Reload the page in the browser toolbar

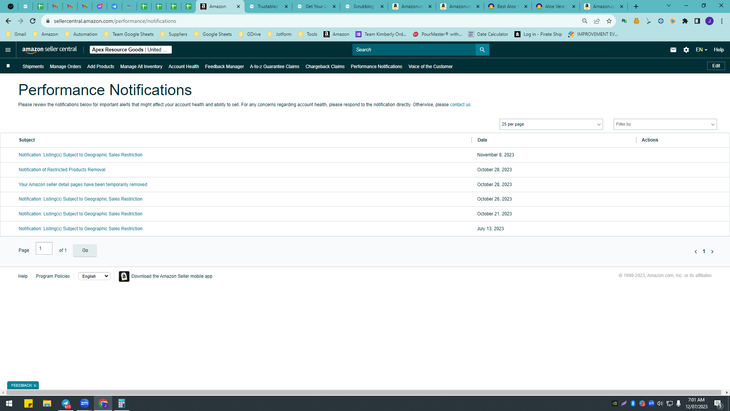(33, 21)
